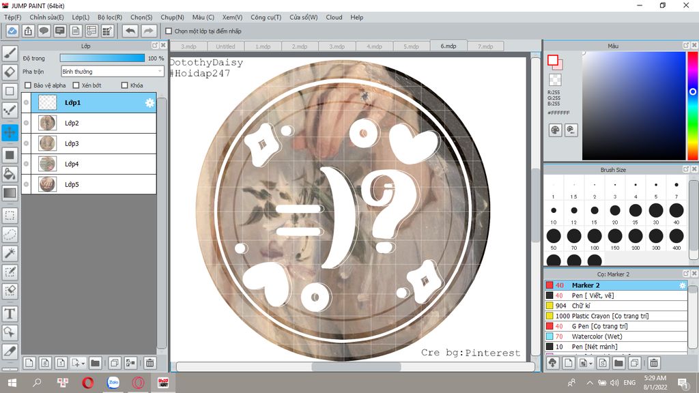Open taskbar search magnifier
Screen dimensions: 699x393
[37, 383]
